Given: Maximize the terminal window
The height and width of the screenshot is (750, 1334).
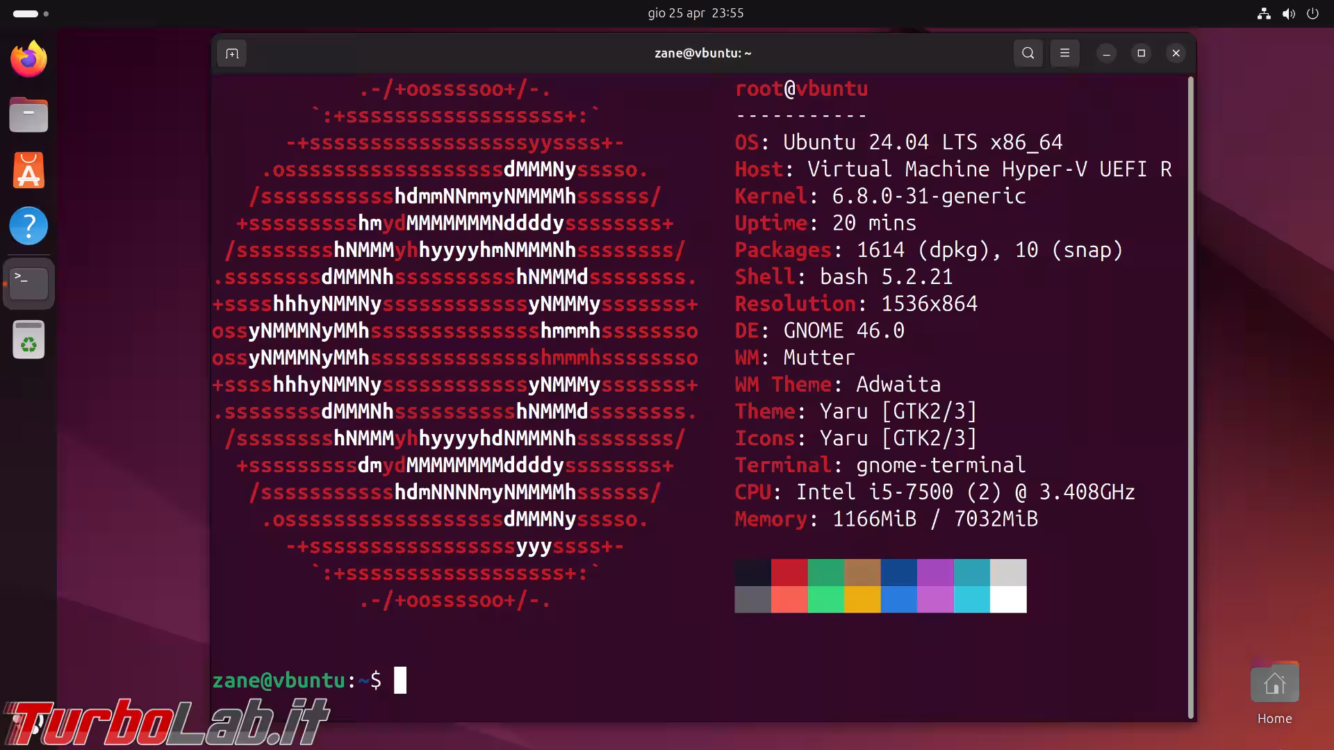Looking at the screenshot, I should coord(1141,53).
